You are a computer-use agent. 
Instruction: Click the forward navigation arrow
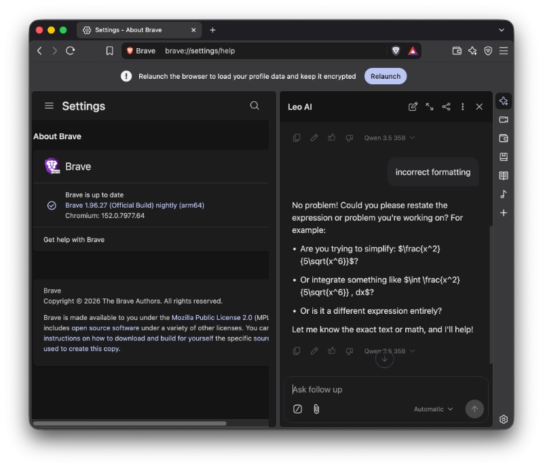(55, 51)
